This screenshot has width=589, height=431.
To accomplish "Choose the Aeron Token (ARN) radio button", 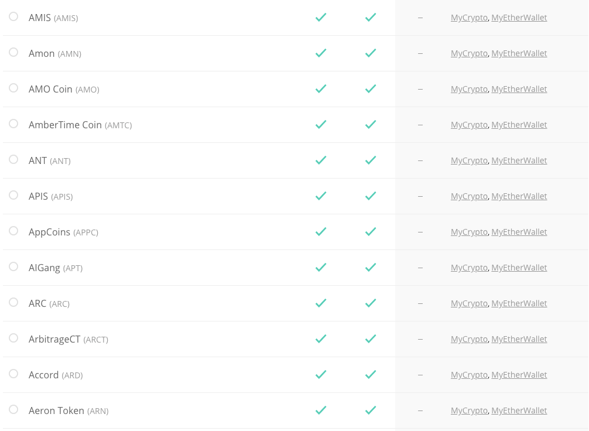I will coord(13,409).
